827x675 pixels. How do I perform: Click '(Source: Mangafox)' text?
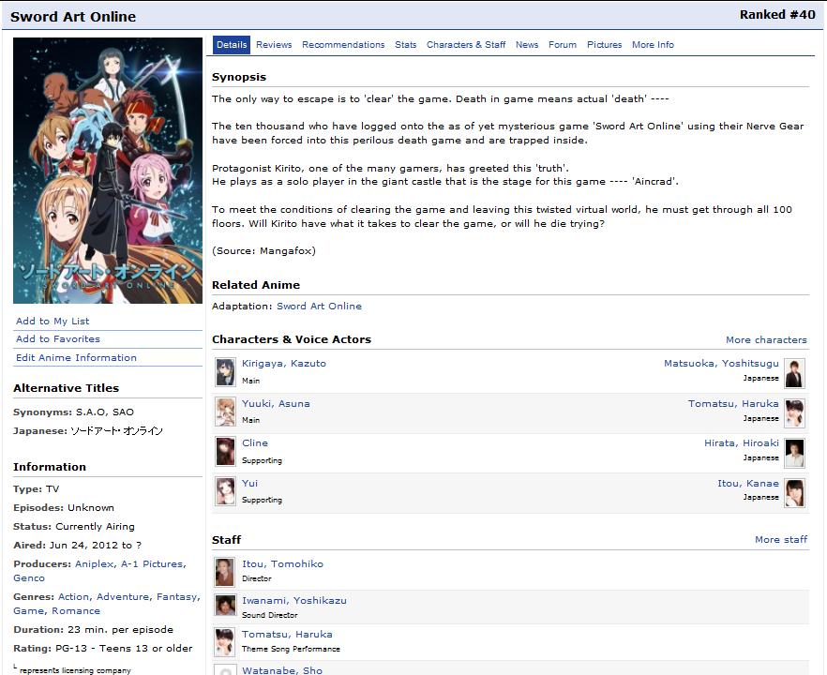(263, 251)
